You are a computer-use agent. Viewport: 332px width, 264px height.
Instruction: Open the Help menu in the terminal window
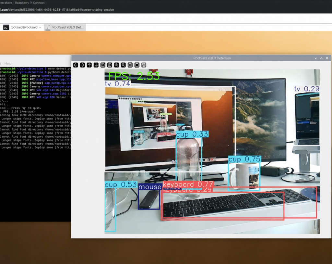click(8, 63)
